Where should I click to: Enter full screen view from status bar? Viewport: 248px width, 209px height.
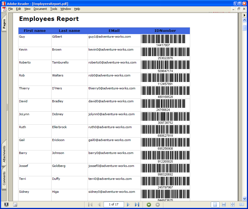tap(6, 205)
